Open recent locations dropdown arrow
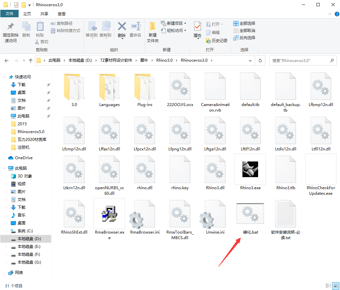This screenshot has width=340, height=290. pyautogui.click(x=24, y=61)
